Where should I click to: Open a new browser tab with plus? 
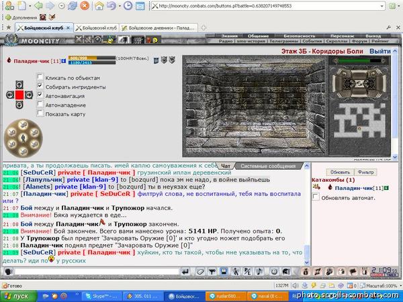coord(204,28)
